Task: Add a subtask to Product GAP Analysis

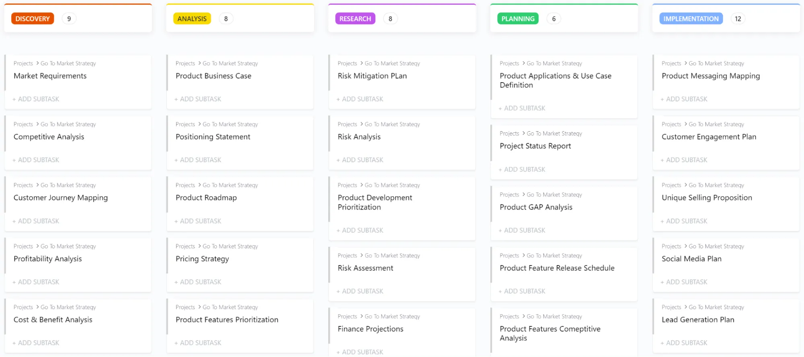Action: point(522,230)
